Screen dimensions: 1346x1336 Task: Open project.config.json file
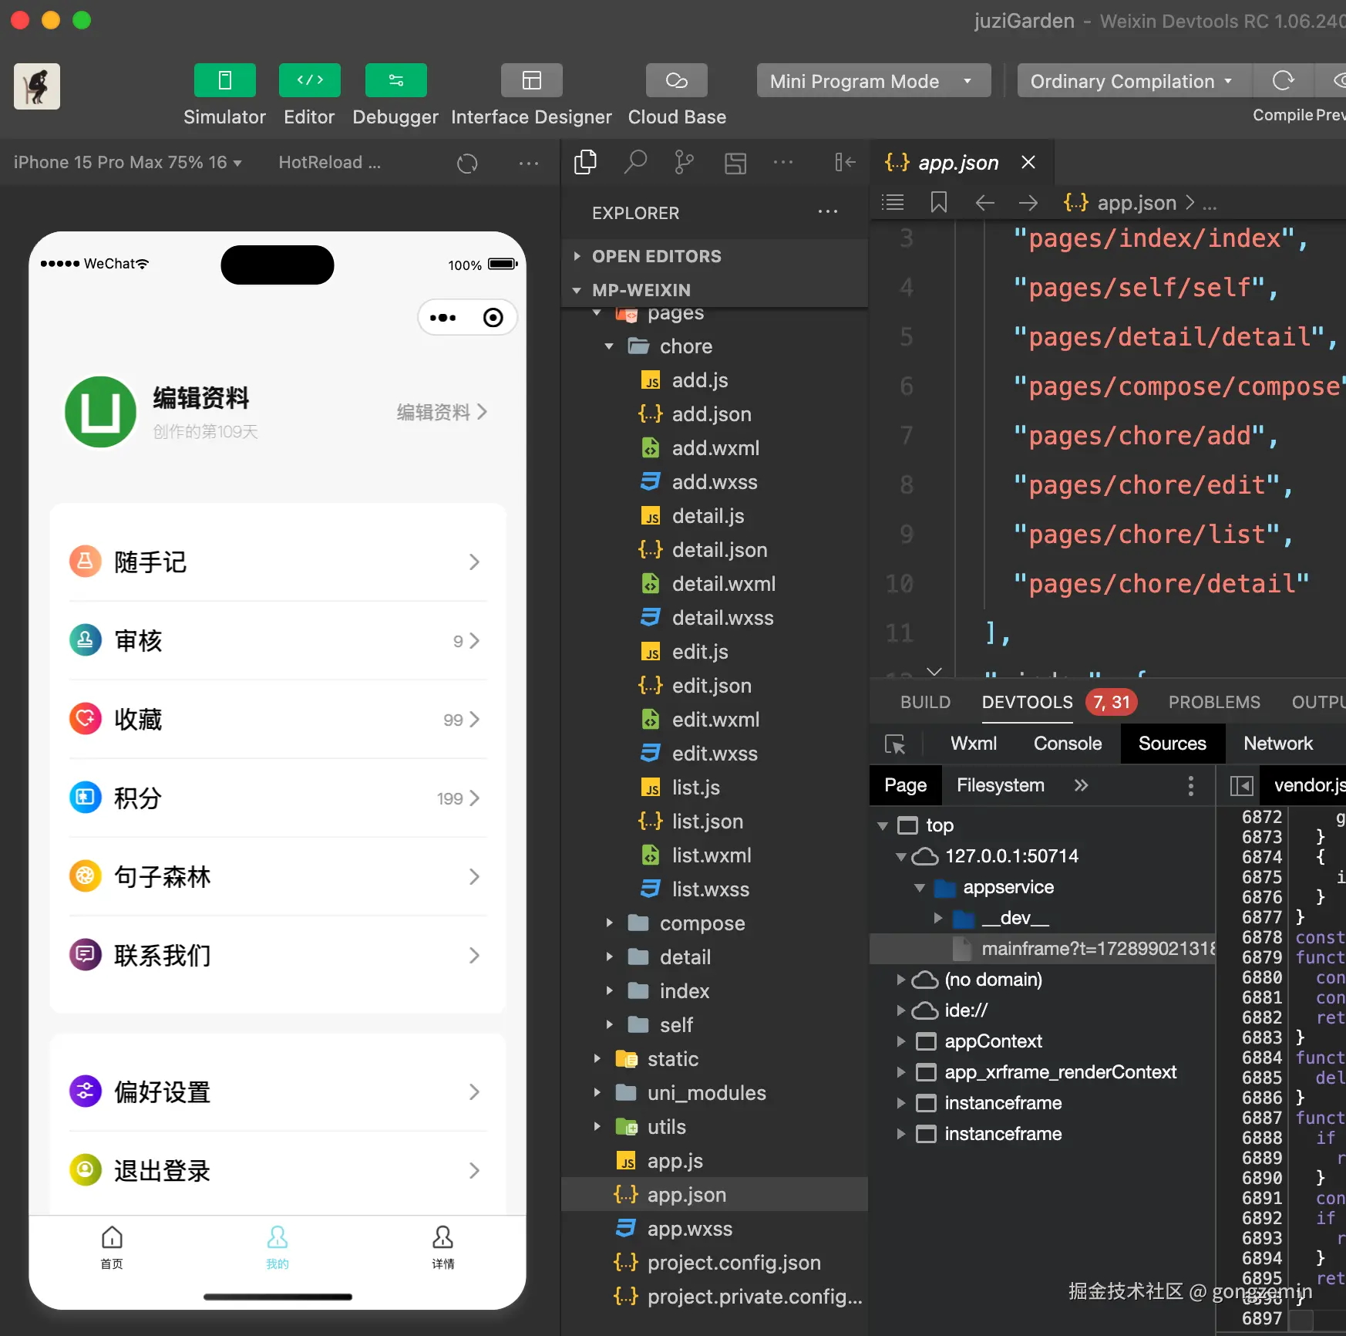click(x=715, y=1263)
